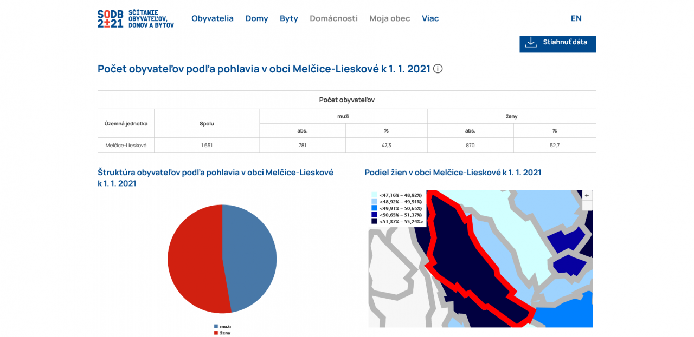Click the lightest legend swatch 47,16% – 48,92%

[x=374, y=195]
